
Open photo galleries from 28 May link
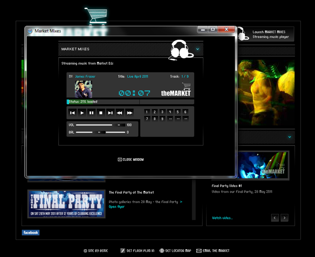click(143, 202)
